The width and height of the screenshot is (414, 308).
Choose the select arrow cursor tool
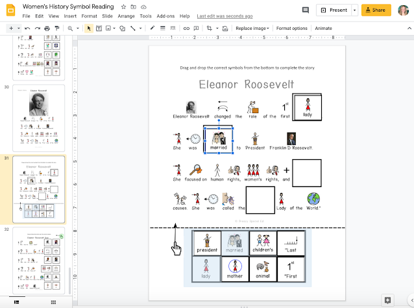click(89, 29)
